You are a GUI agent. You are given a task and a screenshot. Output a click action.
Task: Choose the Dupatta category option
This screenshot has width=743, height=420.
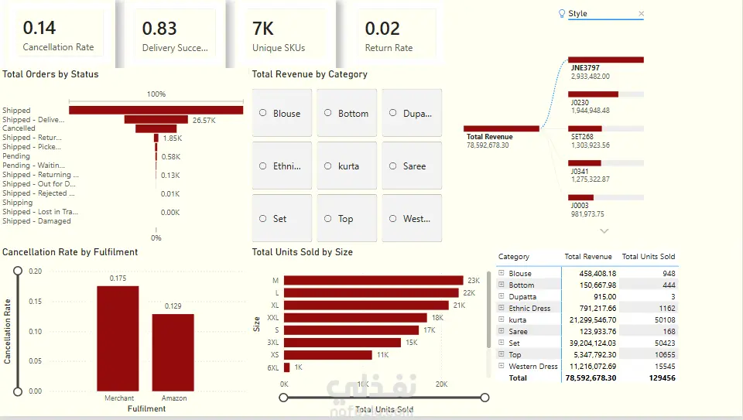393,113
